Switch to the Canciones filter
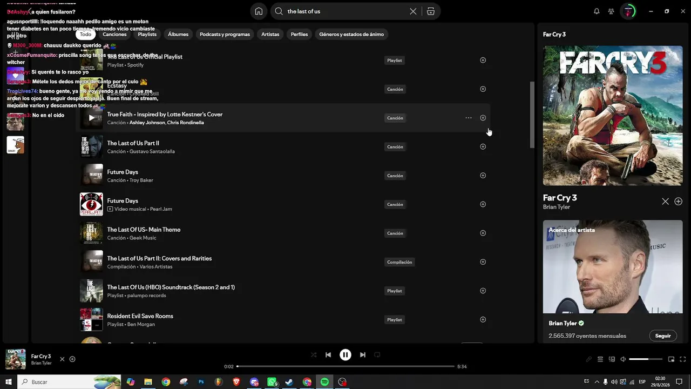 (115, 34)
